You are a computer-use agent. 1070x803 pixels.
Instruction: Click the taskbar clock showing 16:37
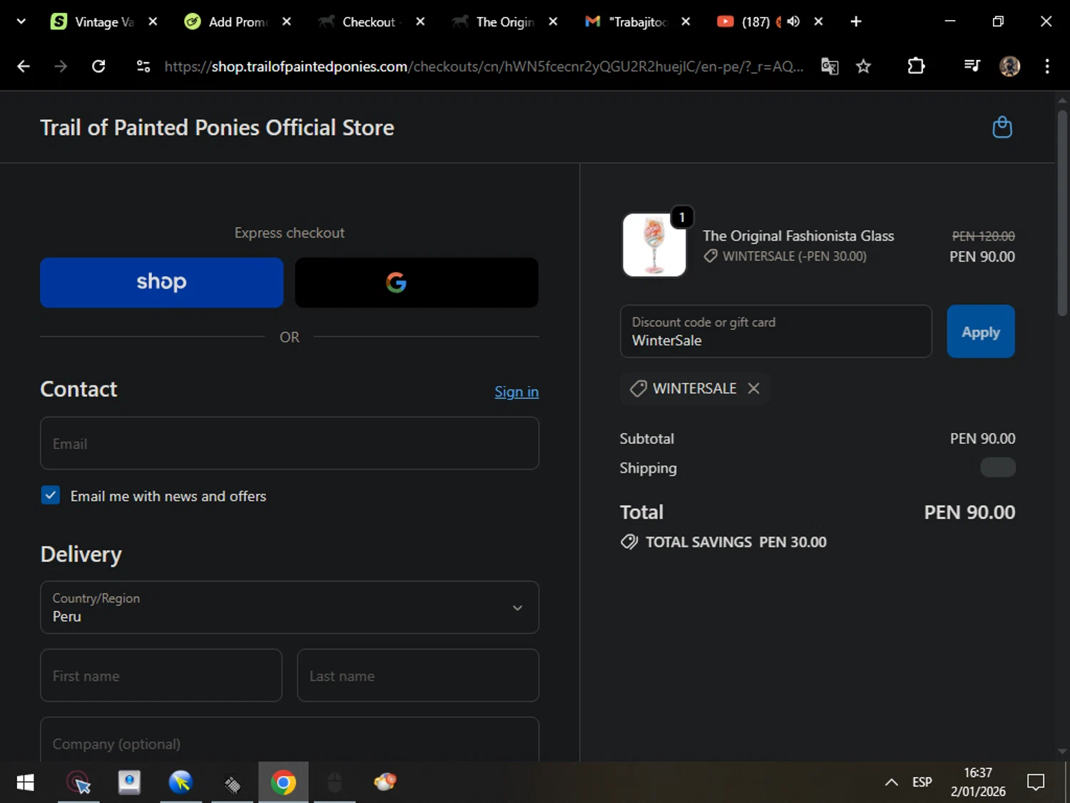coord(978,782)
